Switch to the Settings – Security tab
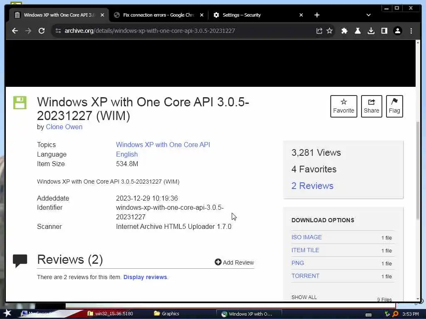The width and height of the screenshot is (426, 319). click(x=258, y=15)
